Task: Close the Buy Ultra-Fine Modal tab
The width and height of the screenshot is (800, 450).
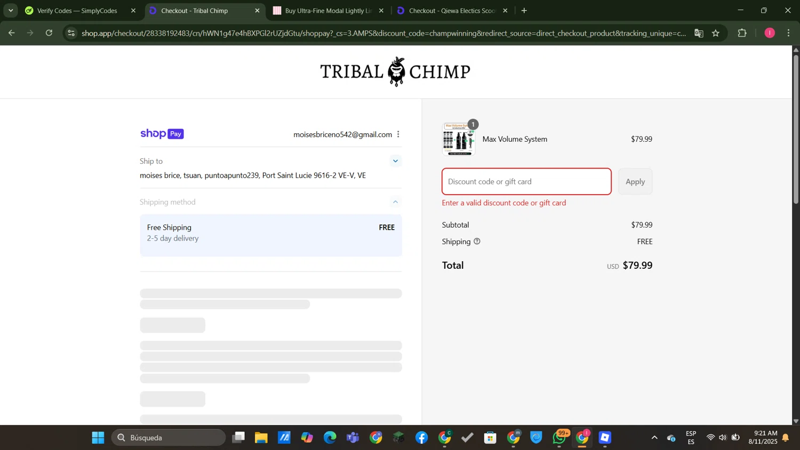Action: [x=381, y=11]
